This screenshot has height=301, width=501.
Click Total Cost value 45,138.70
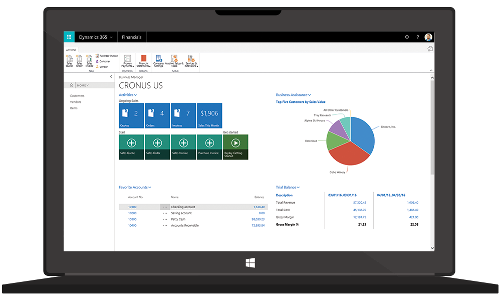(359, 210)
